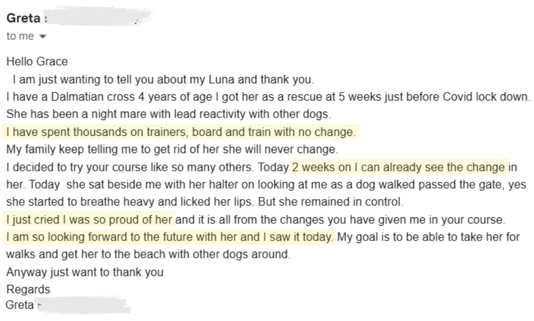The width and height of the screenshot is (534, 321).
Task: Click the "get her to the beach" line
Action: click(147, 255)
